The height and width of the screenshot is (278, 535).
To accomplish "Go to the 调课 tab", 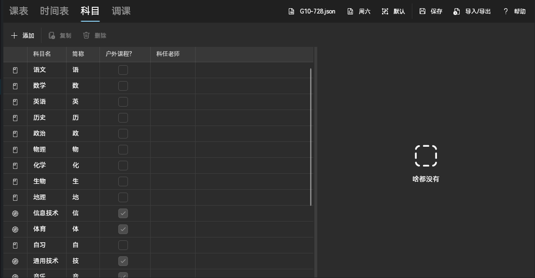I will coord(121,11).
